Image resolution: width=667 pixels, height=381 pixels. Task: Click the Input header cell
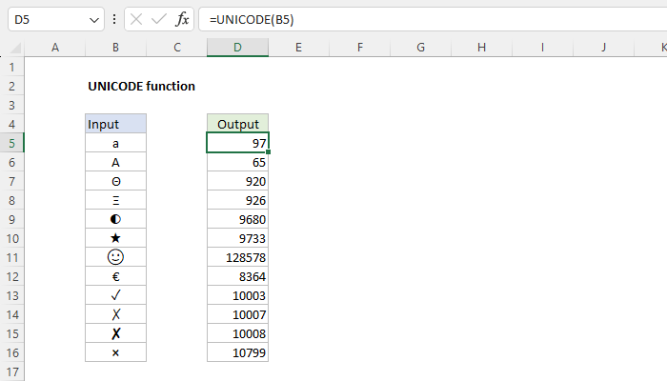click(x=115, y=124)
